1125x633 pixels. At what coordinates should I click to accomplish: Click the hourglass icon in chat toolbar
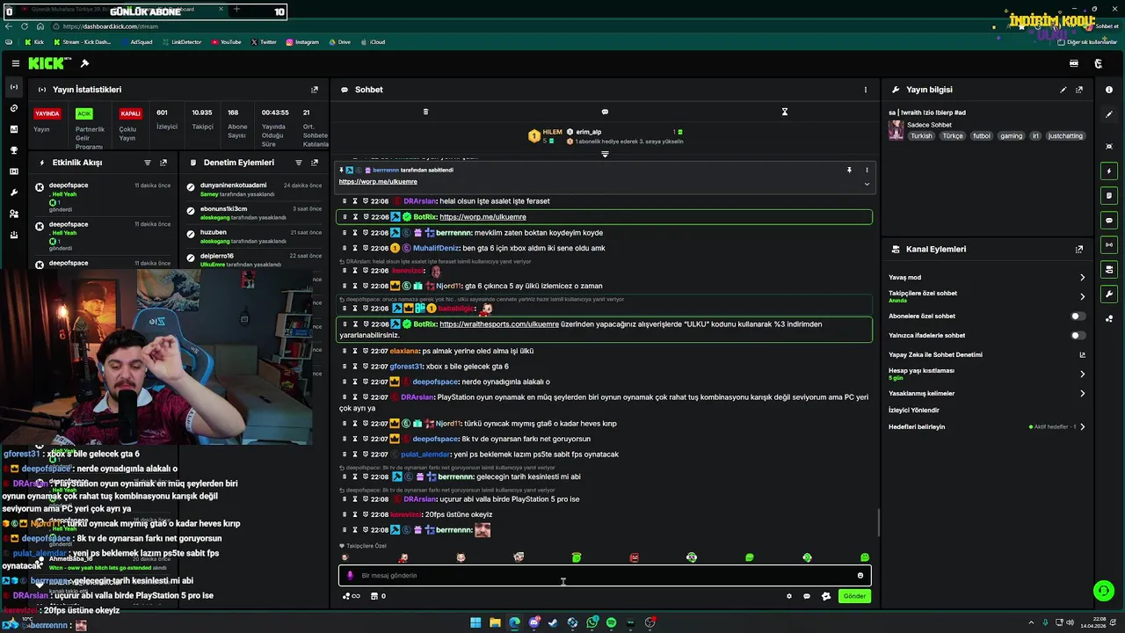click(785, 112)
